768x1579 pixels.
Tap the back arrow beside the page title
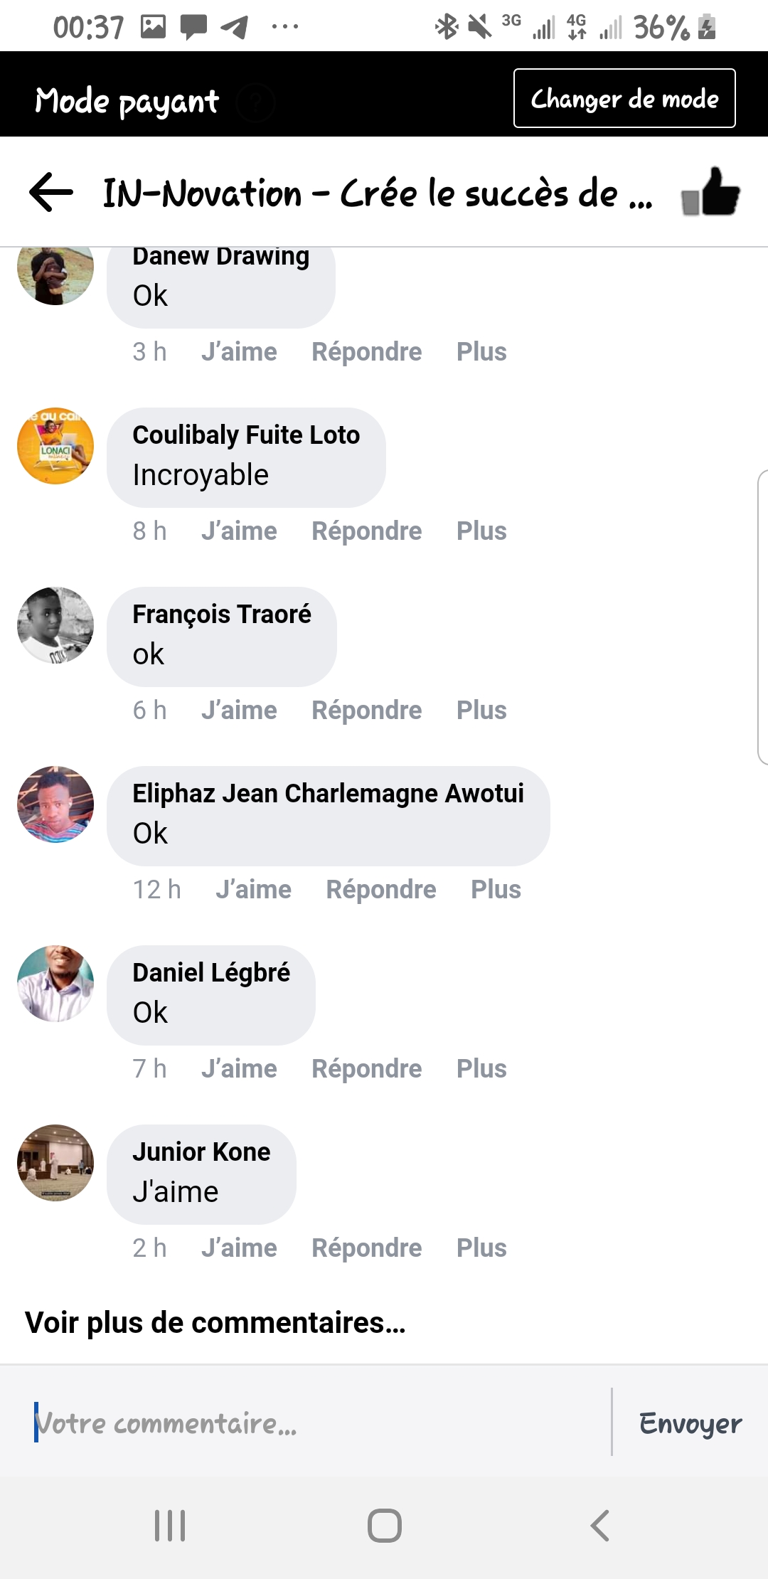point(51,192)
